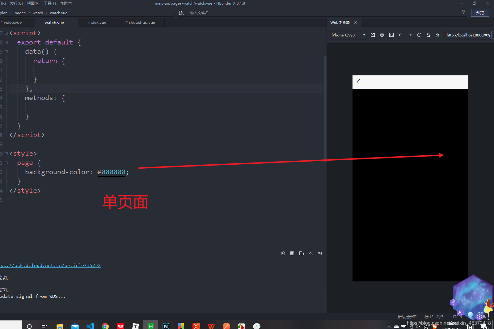
Task: Collapse the data() fold marker
Action: coord(6,52)
